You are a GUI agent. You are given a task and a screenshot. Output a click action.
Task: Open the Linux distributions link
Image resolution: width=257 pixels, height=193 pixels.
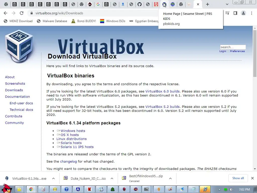[x=72, y=139]
